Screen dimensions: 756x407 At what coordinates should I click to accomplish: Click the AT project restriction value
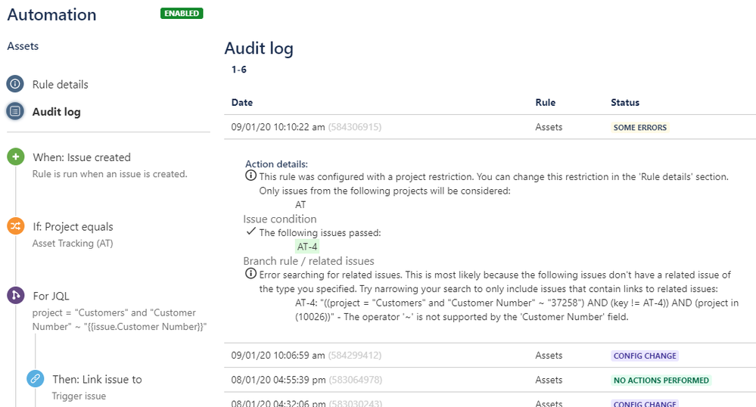[x=300, y=204]
